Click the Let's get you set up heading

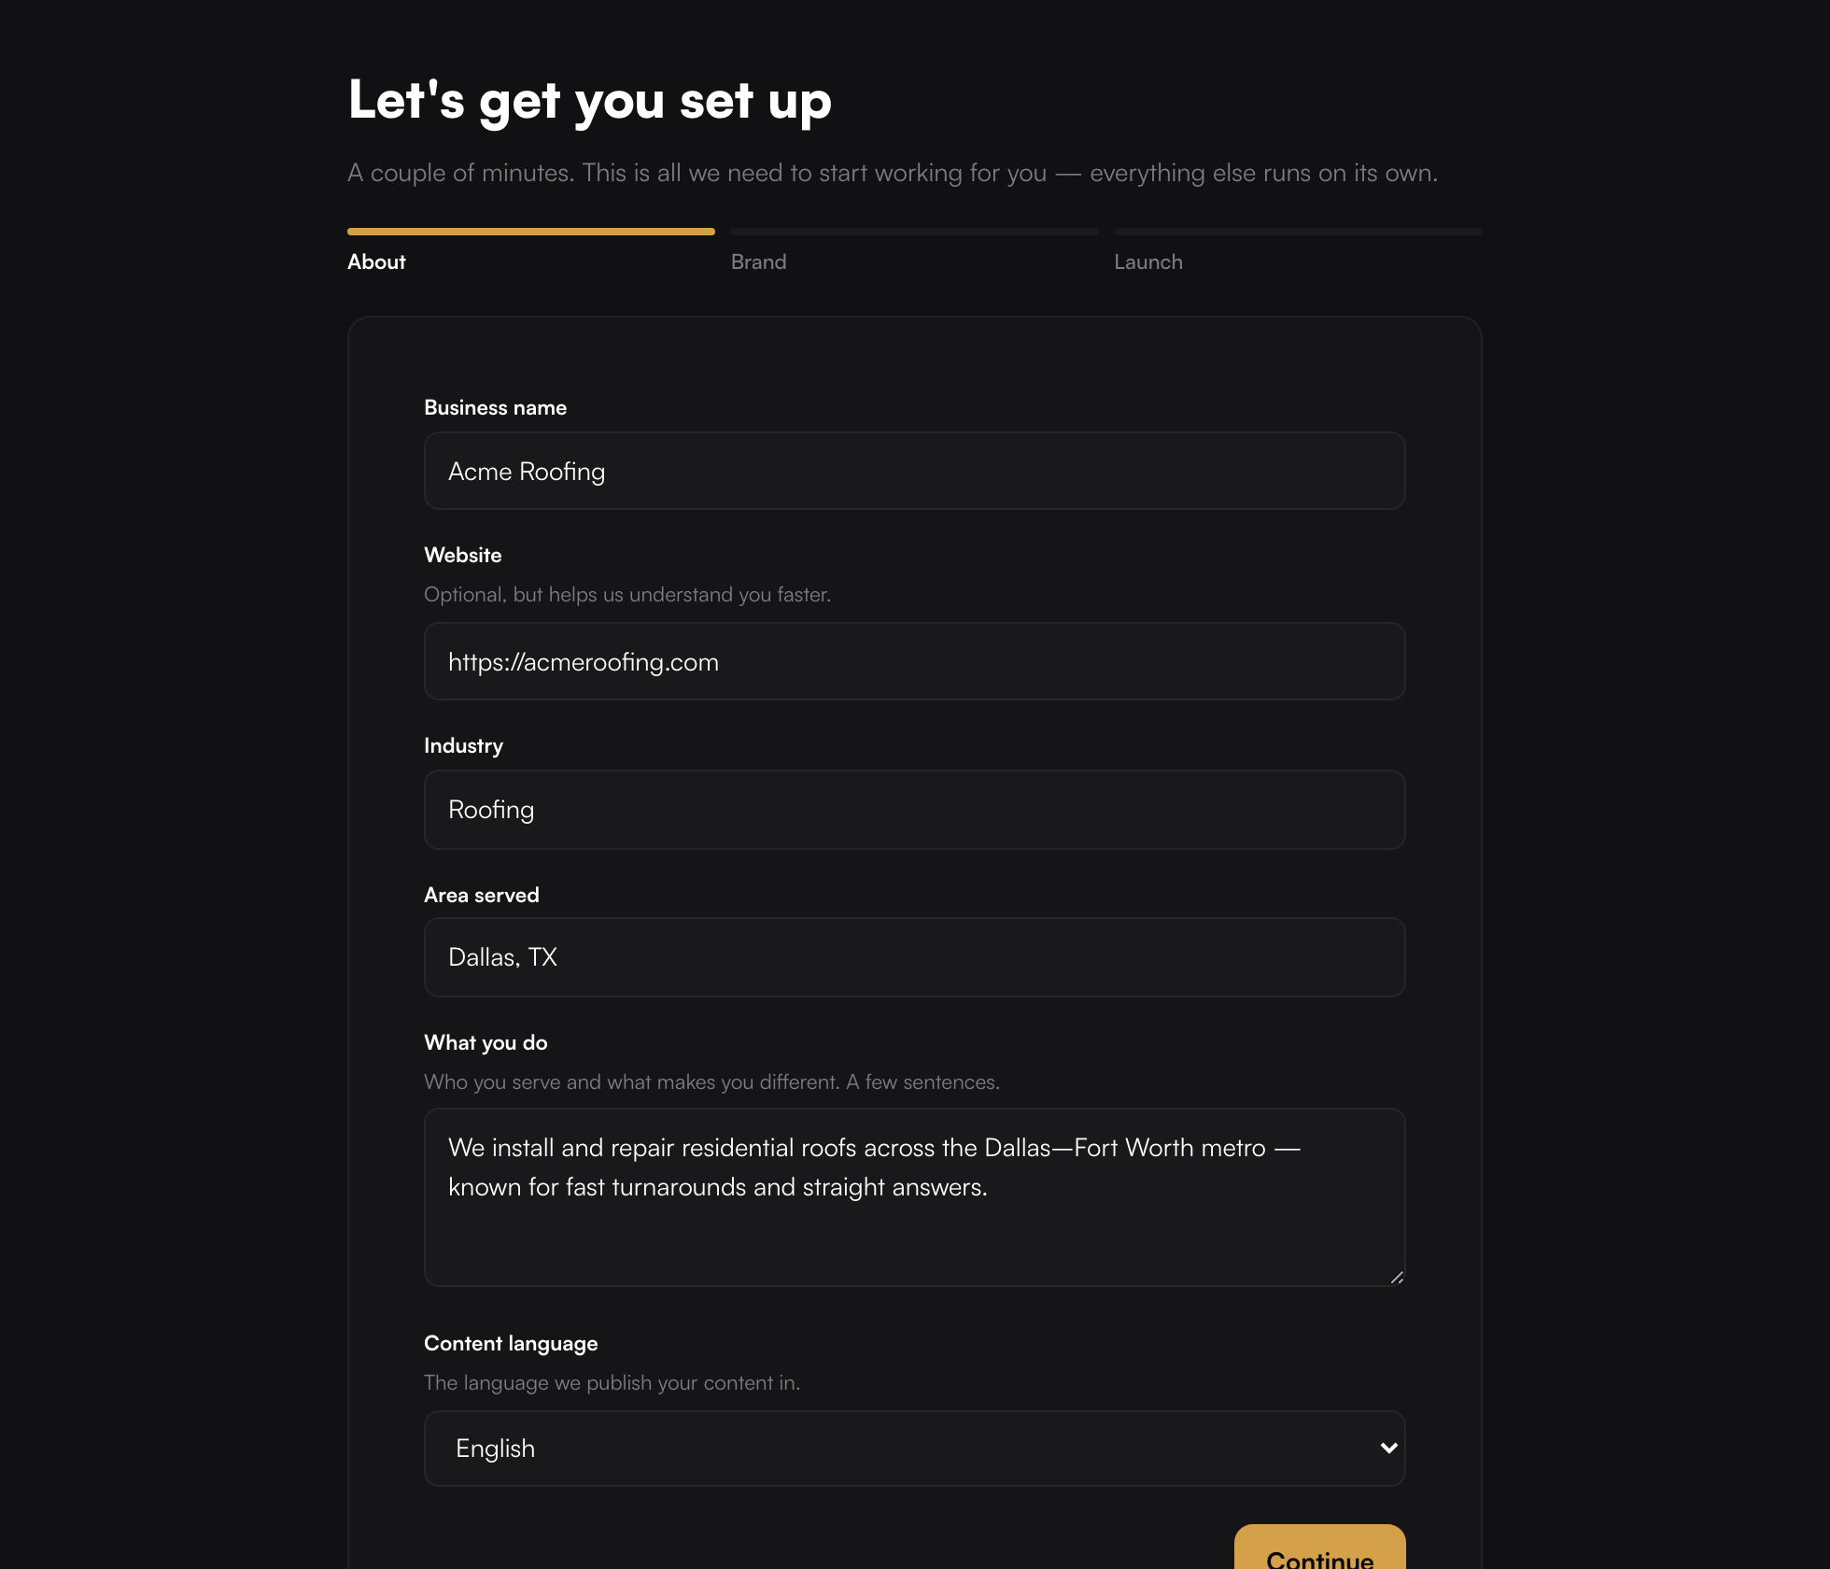tap(589, 100)
